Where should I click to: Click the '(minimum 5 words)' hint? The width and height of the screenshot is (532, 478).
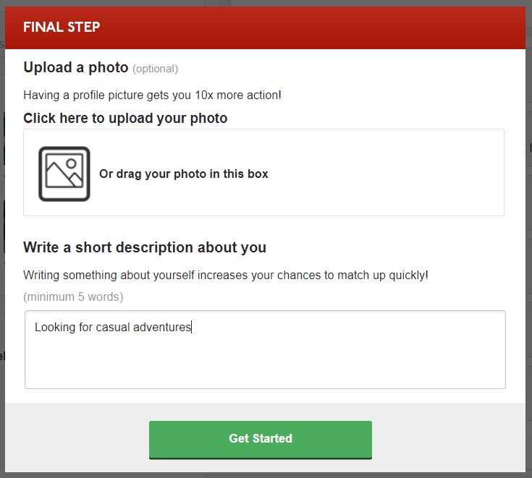coord(73,296)
